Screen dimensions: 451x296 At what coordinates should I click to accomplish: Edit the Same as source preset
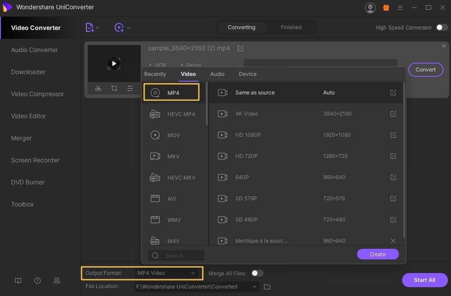click(x=393, y=93)
